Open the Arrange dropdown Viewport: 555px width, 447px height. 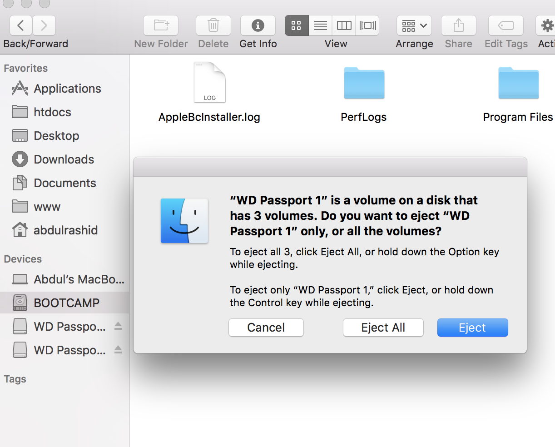tap(414, 25)
